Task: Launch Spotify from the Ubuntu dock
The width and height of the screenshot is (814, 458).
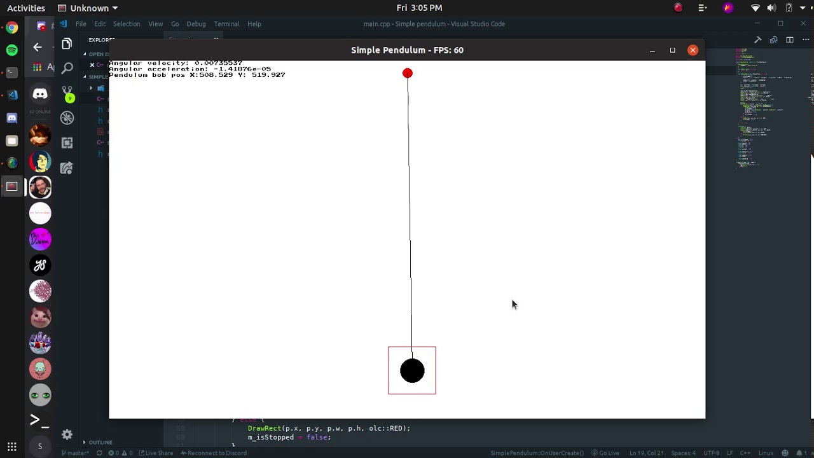Action: pyautogui.click(x=11, y=50)
